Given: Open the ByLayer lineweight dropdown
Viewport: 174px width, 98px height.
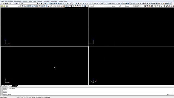Looking at the screenshot, I should tap(132, 6).
